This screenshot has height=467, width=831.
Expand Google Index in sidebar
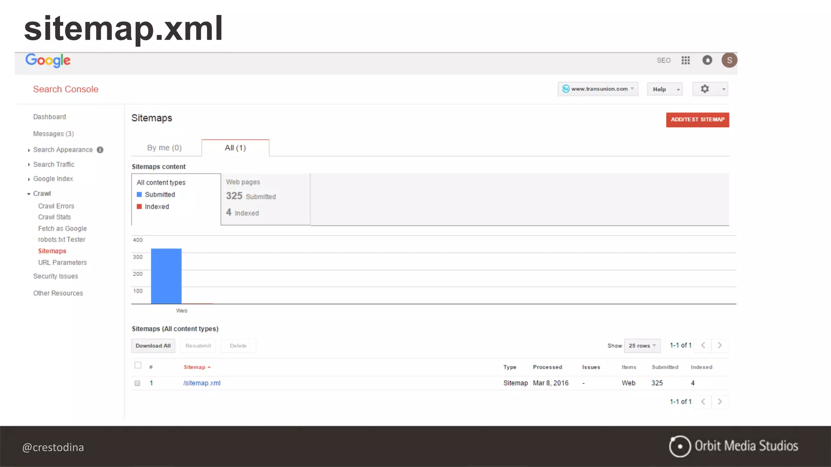tap(29, 179)
